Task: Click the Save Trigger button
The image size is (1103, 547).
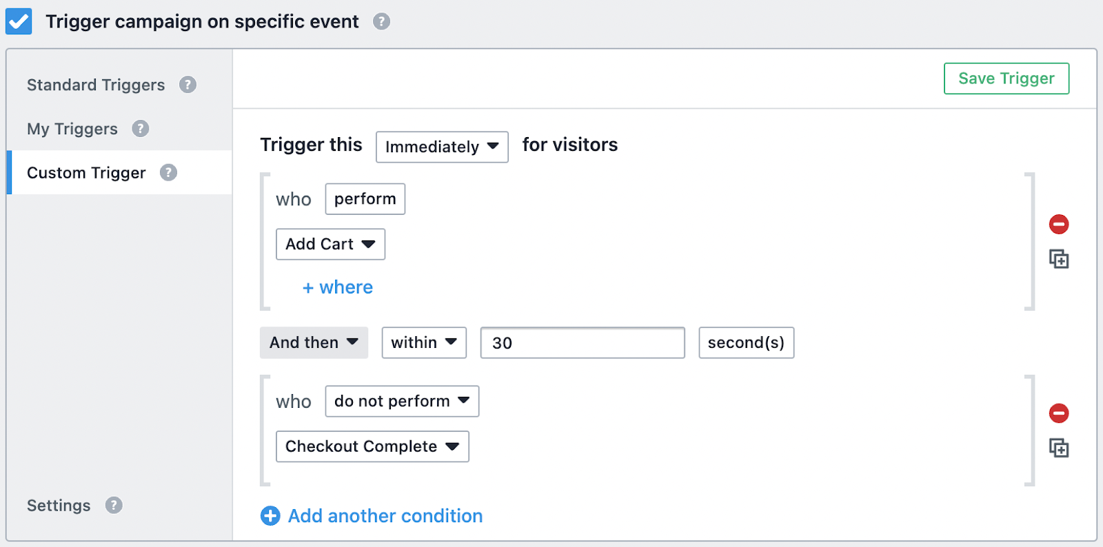Action: pos(1006,79)
